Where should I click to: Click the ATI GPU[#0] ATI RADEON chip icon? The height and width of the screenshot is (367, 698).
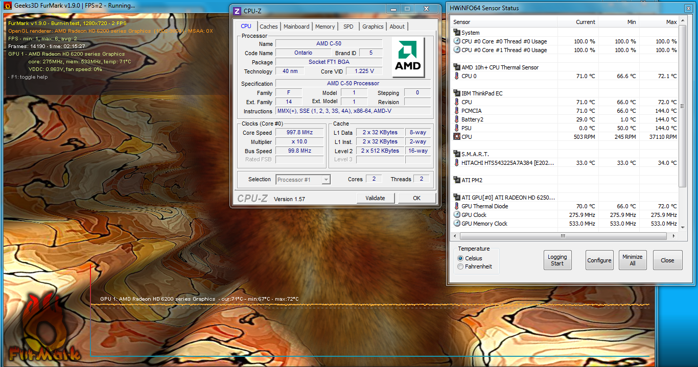click(x=457, y=198)
